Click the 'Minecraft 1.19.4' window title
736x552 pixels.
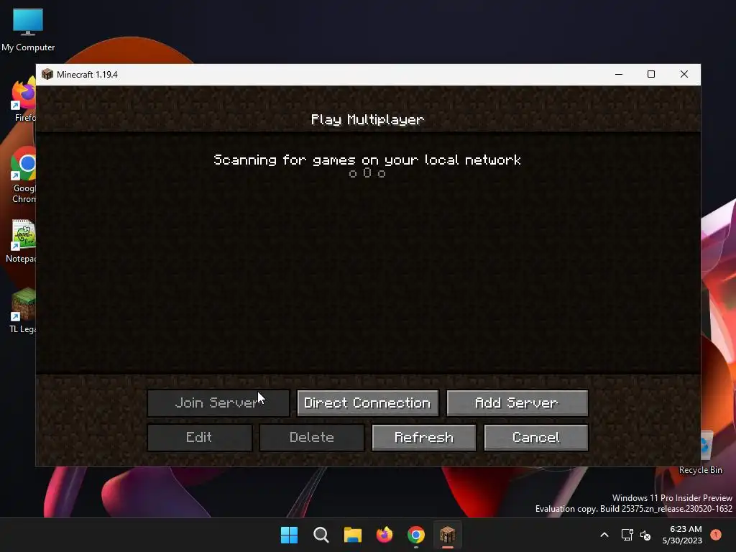[87, 75]
